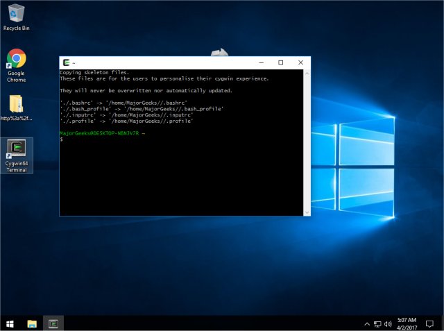Maximize the Cygwin terminal window

pos(280,62)
